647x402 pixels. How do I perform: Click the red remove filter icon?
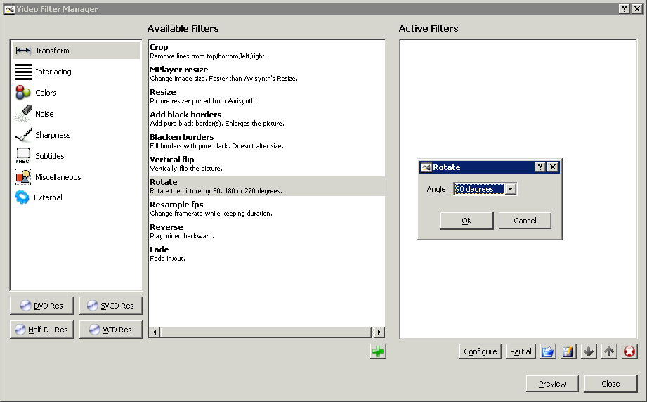[629, 351]
